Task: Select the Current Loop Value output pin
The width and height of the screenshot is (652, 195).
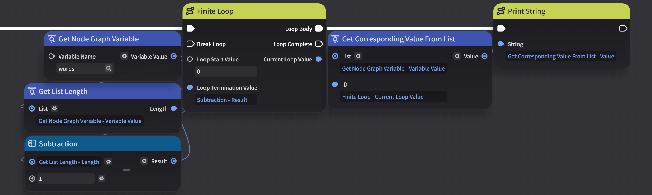Action: 319,59
